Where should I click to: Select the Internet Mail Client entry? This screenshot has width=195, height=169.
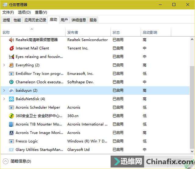[32, 48]
